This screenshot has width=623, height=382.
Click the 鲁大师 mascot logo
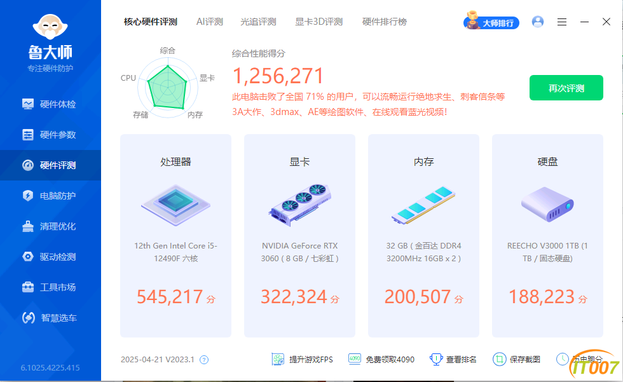[50, 27]
